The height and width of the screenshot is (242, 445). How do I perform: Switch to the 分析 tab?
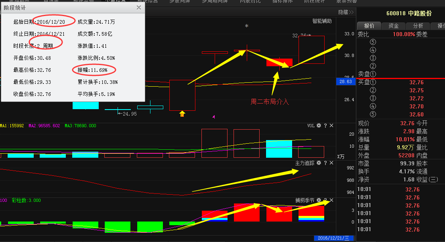418,26
